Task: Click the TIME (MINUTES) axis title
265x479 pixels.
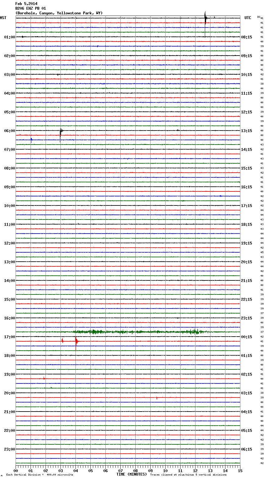Action: pyautogui.click(x=132, y=474)
